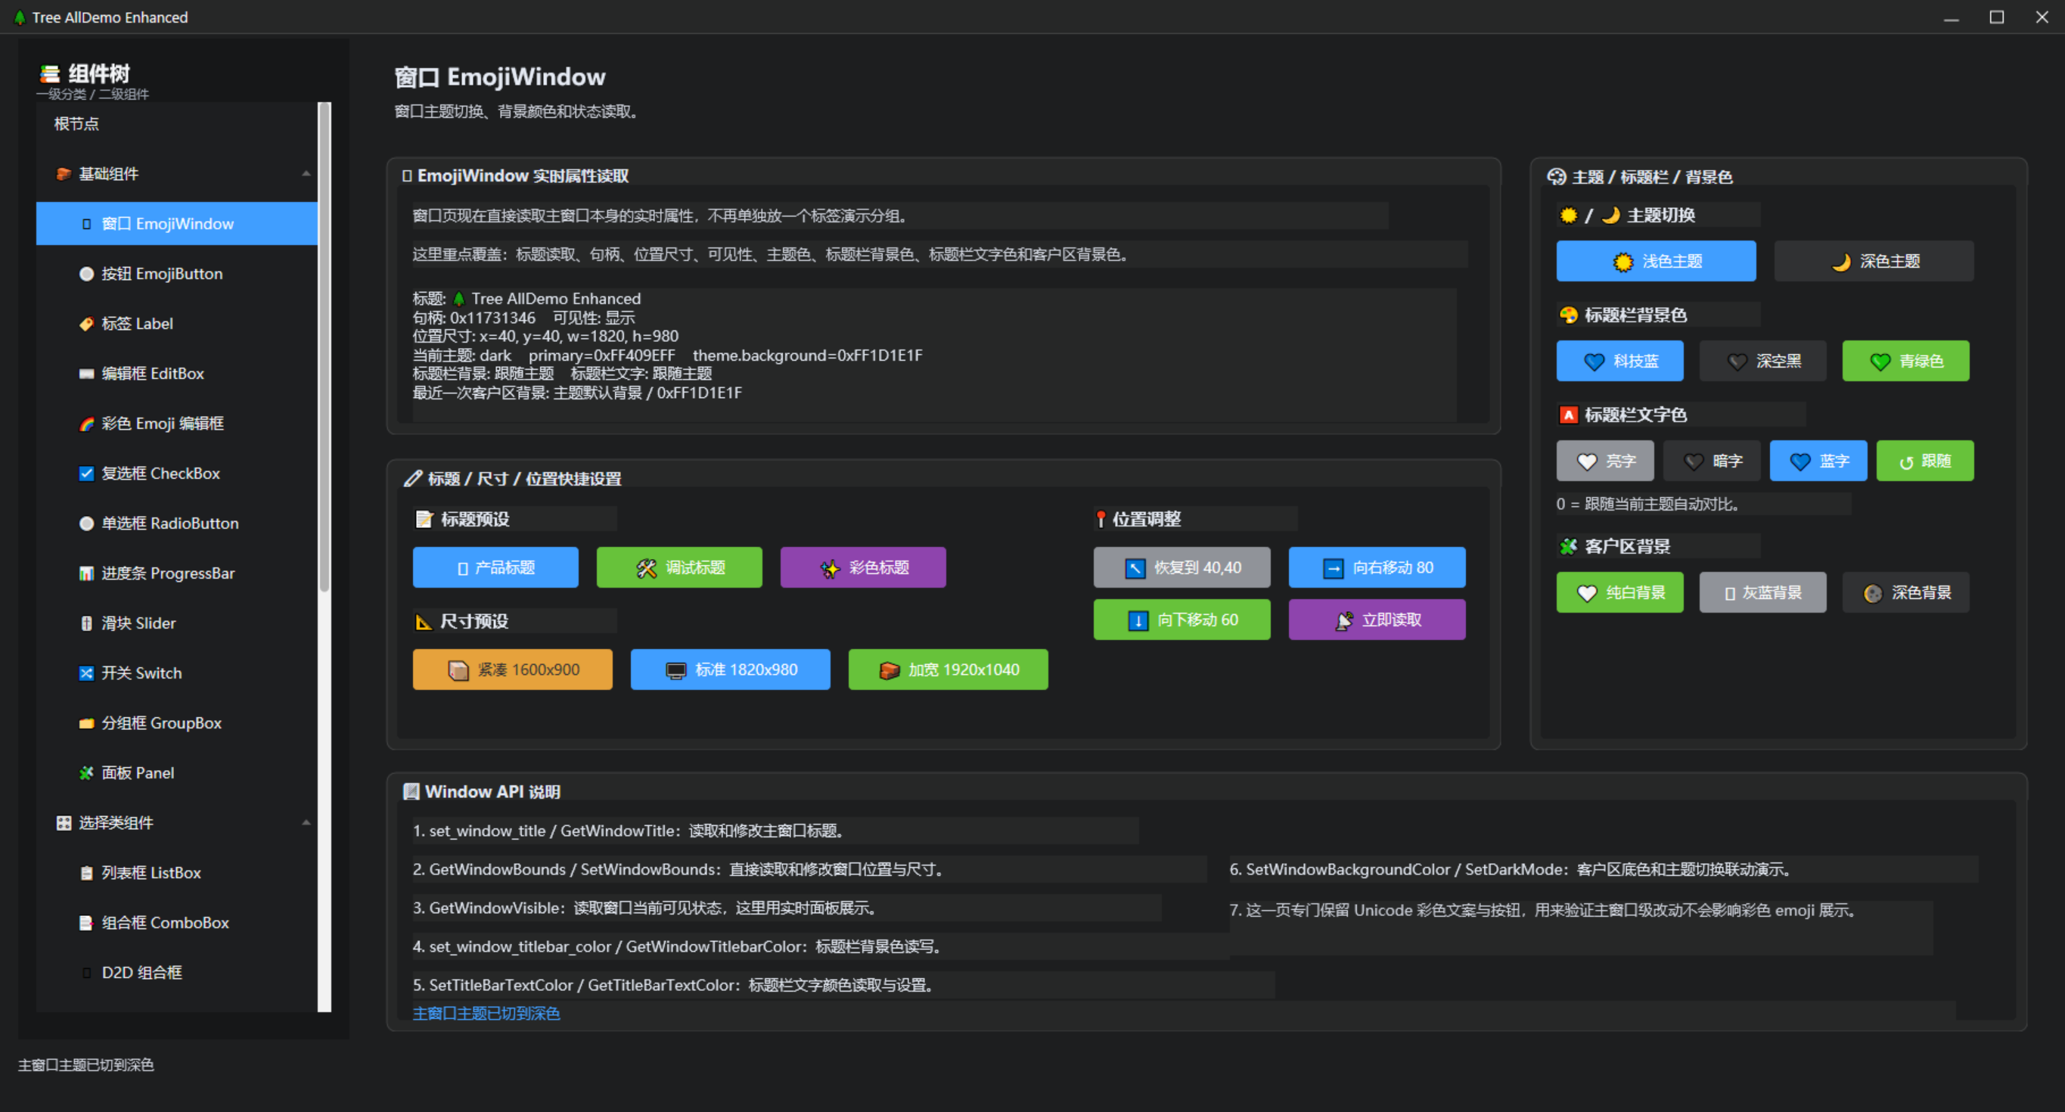Click the tools icon on 调试标题 button
Viewport: 2065px width, 1112px height.
pyautogui.click(x=646, y=568)
